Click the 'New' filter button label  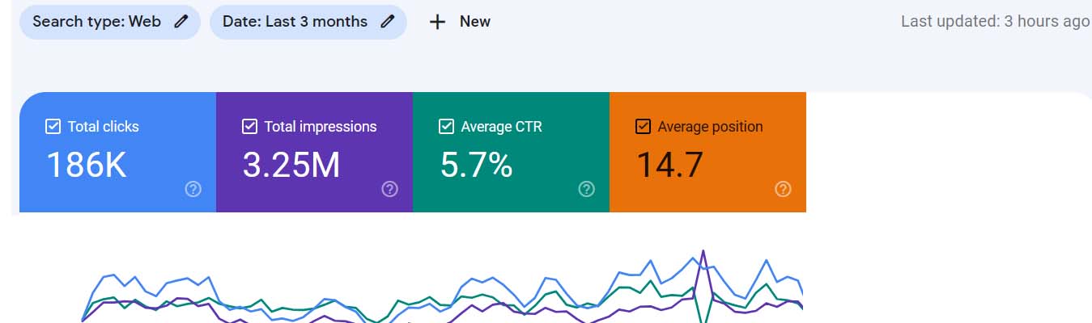tap(474, 22)
